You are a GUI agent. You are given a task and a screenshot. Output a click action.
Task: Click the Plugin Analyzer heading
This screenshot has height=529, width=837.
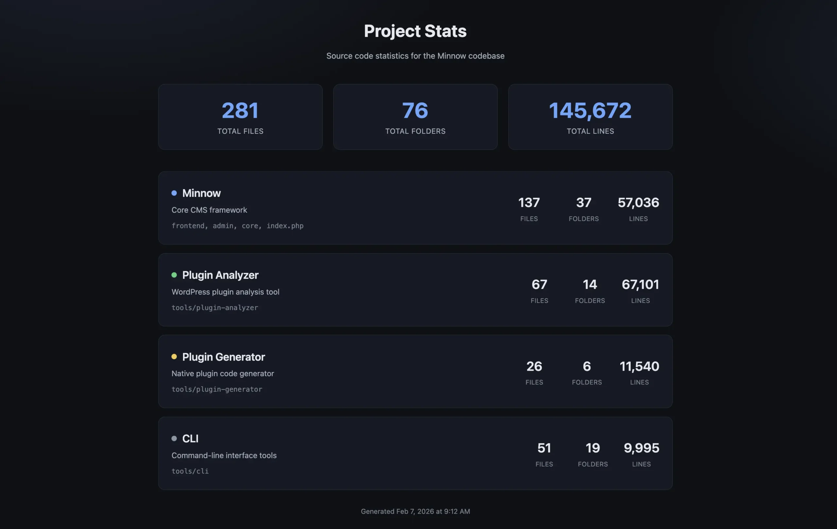coord(220,275)
